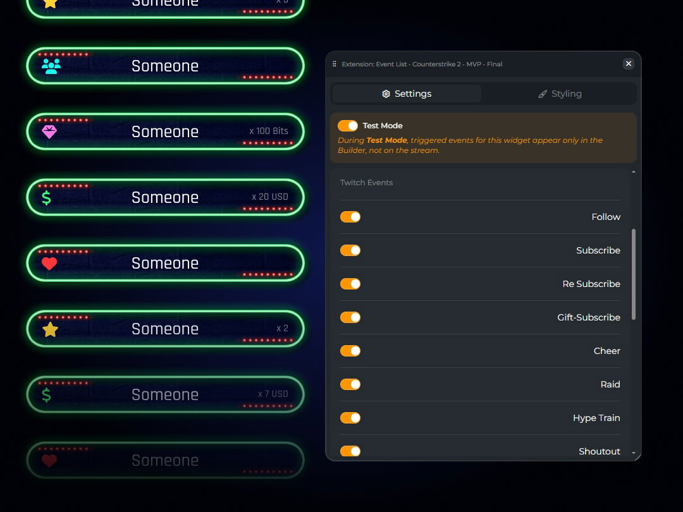Click the scroll down arrow in the events list

[x=634, y=454]
